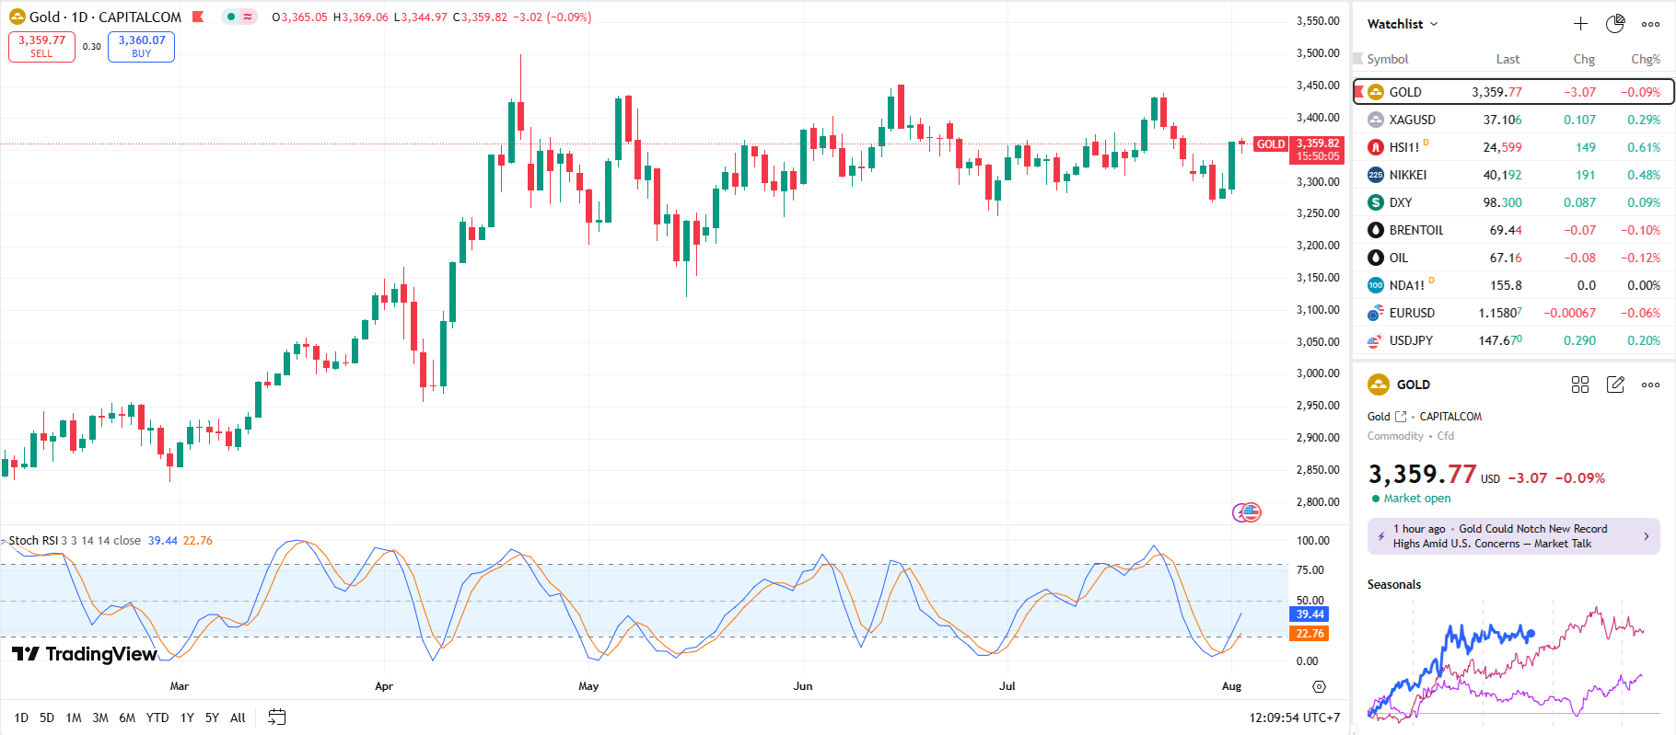
Task: Open the Watchlist three-dot more menu
Action: pyautogui.click(x=1650, y=24)
